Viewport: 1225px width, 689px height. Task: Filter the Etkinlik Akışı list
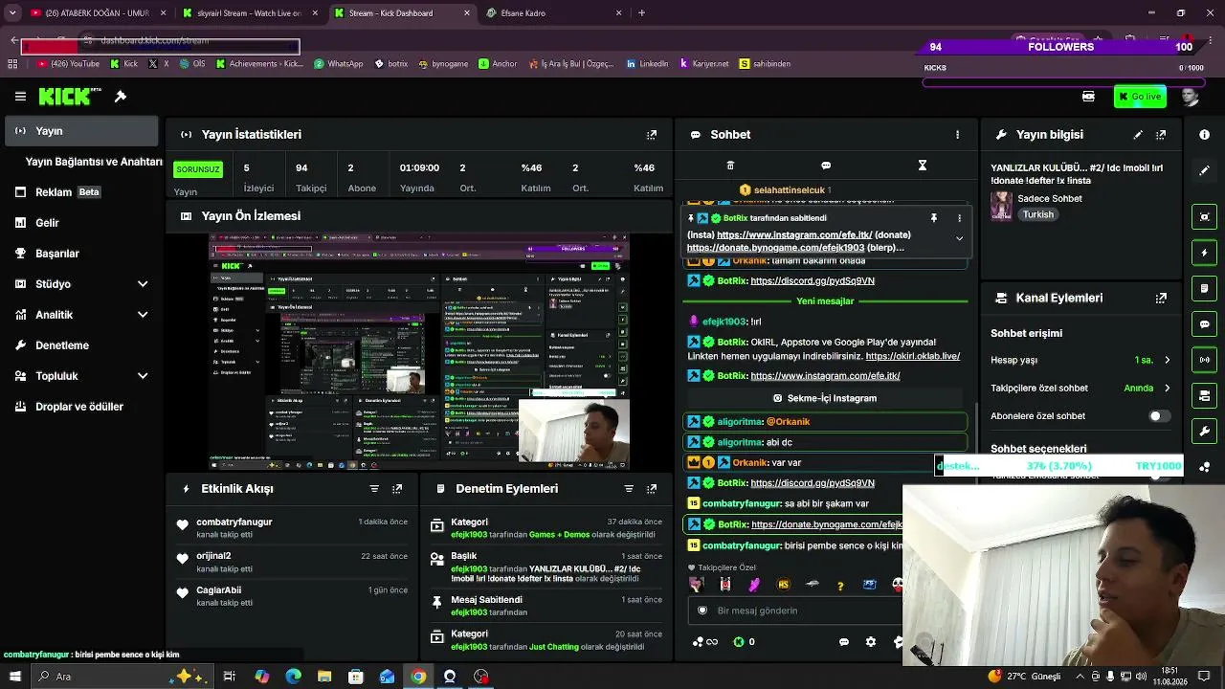click(374, 489)
